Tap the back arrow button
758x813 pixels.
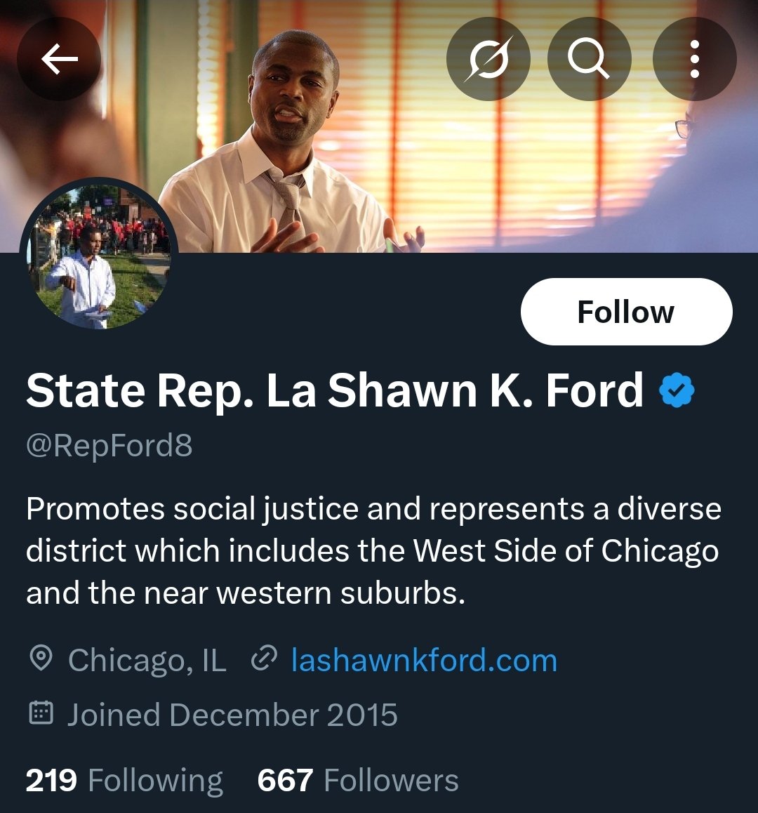click(x=59, y=60)
